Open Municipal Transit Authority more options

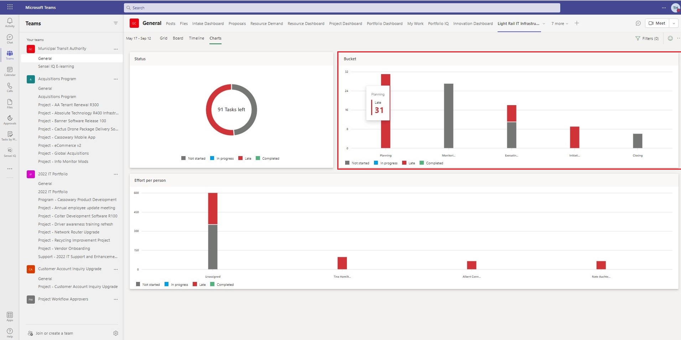(116, 49)
